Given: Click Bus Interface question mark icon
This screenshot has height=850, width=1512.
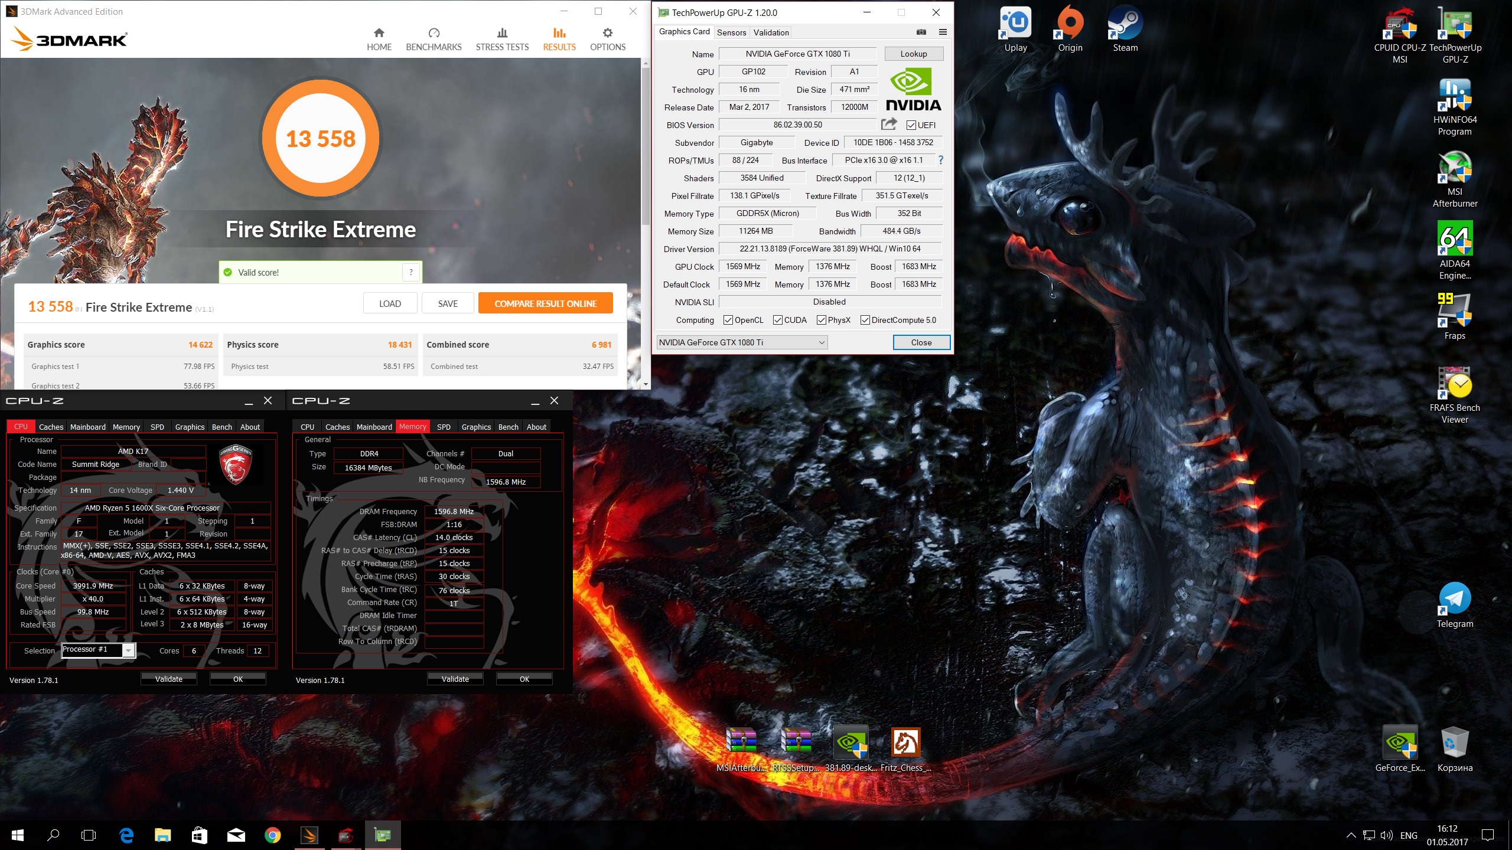Looking at the screenshot, I should tap(941, 160).
